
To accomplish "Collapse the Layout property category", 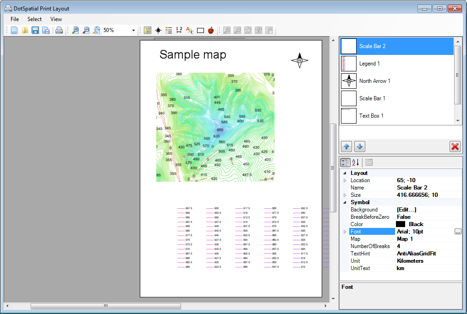I will (x=345, y=173).
